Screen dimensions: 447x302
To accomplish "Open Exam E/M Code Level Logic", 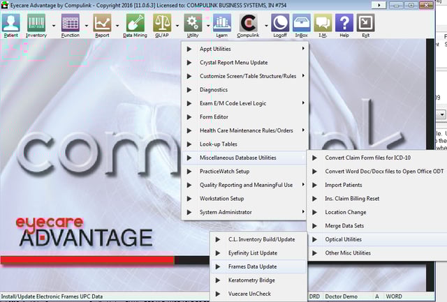I will [245, 103].
